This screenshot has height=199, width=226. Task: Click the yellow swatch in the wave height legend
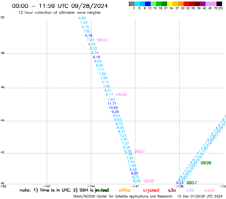[x=170, y=4]
